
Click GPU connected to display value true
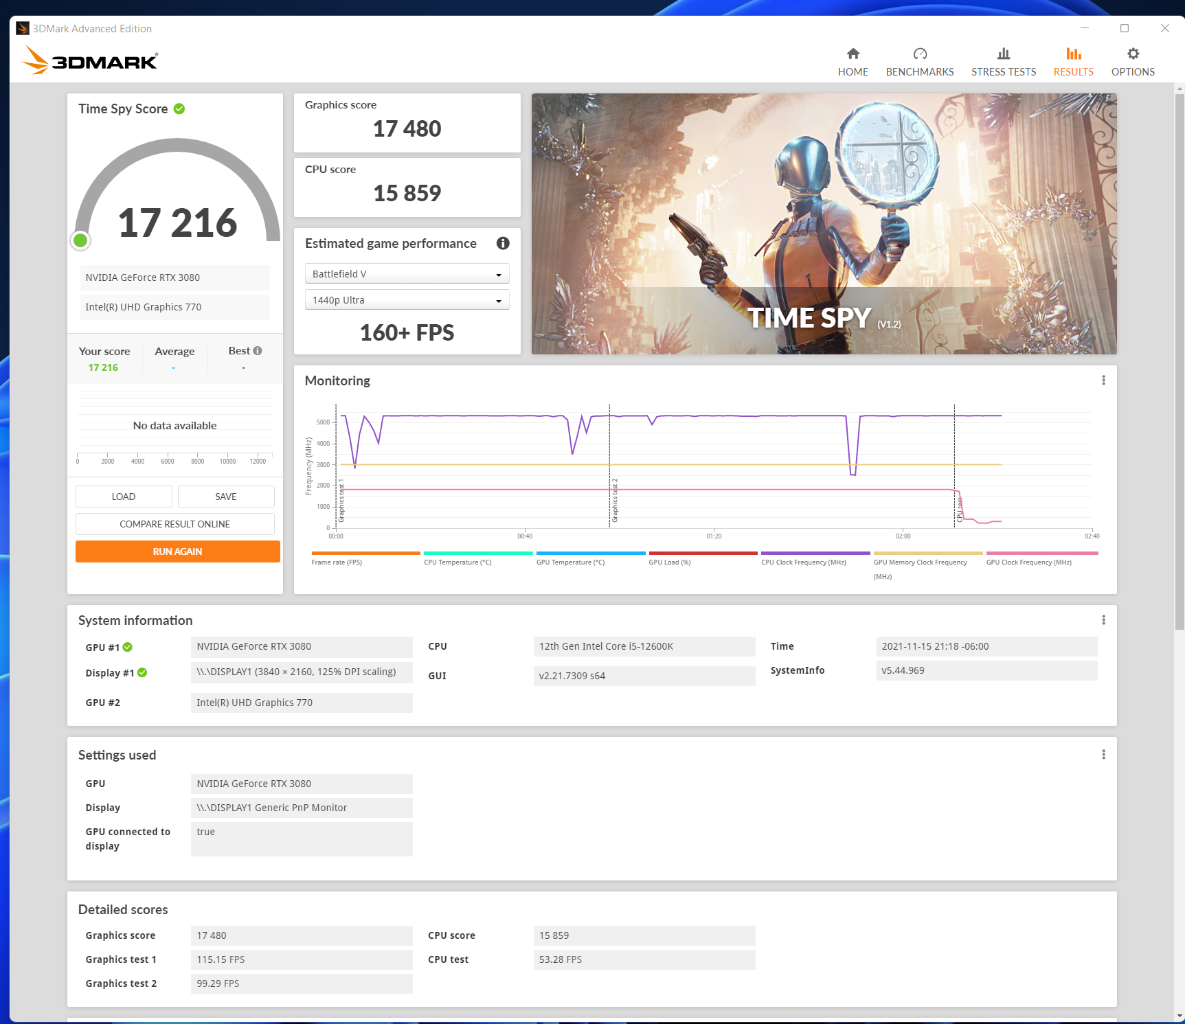point(302,839)
